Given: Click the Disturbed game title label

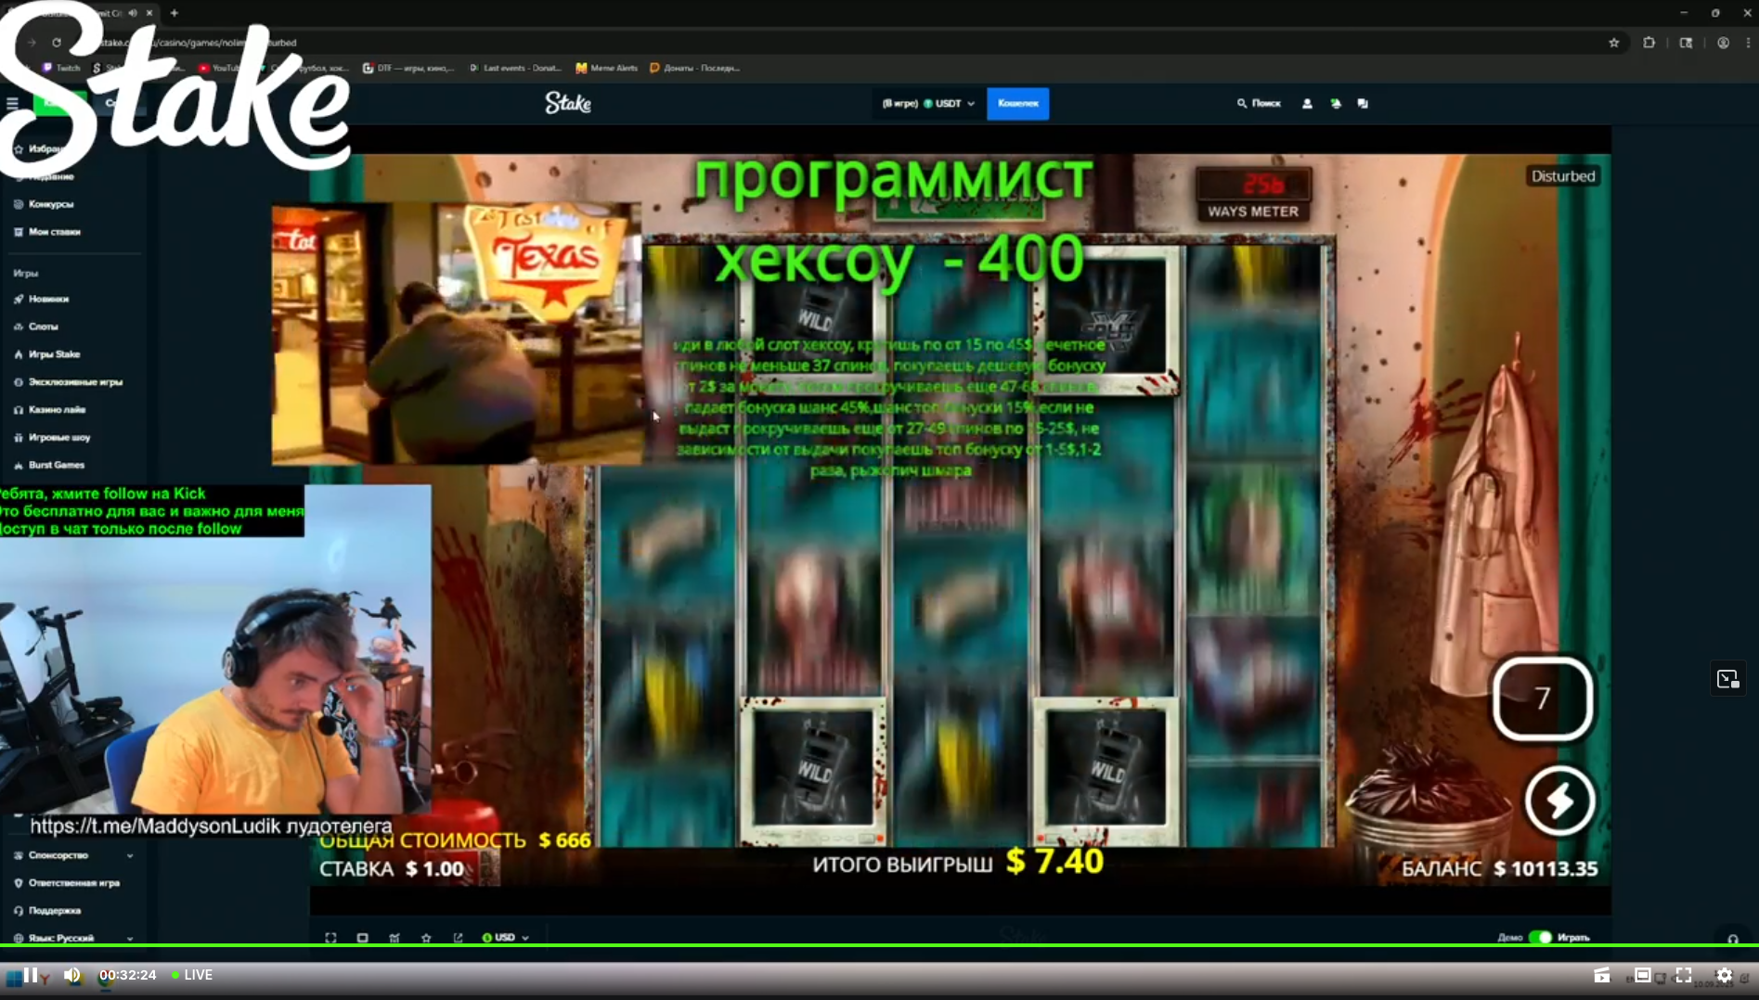Looking at the screenshot, I should pyautogui.click(x=1563, y=176).
